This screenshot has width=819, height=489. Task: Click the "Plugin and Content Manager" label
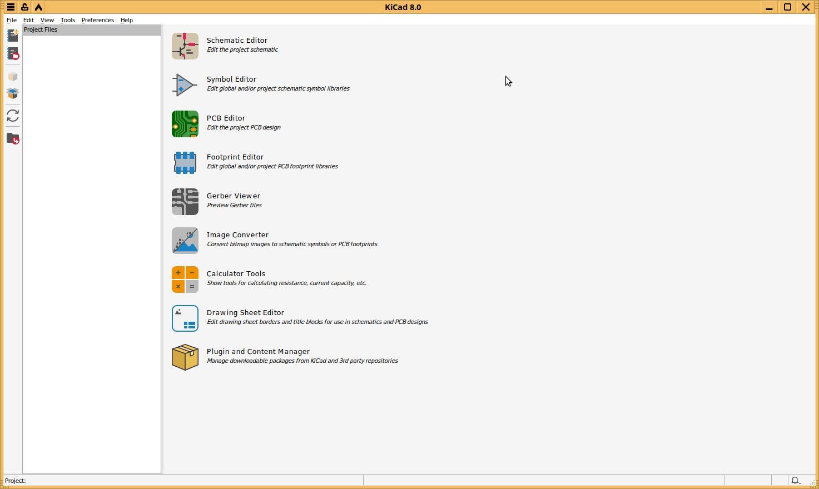coord(258,351)
